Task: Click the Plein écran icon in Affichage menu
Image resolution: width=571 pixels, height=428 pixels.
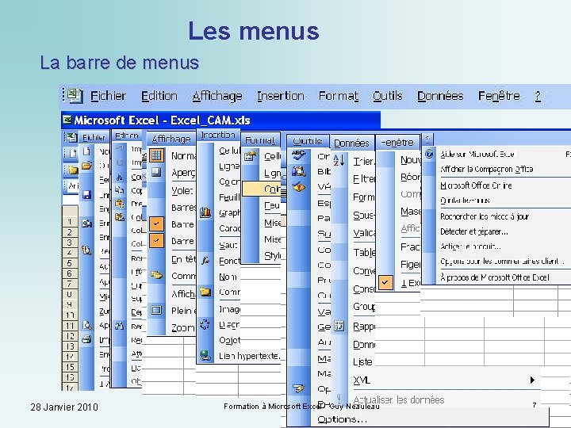Action: point(156,310)
